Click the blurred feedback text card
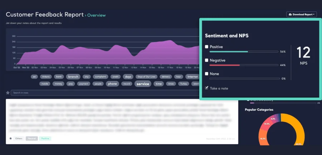This screenshot has width=322, height=155. click(122, 121)
